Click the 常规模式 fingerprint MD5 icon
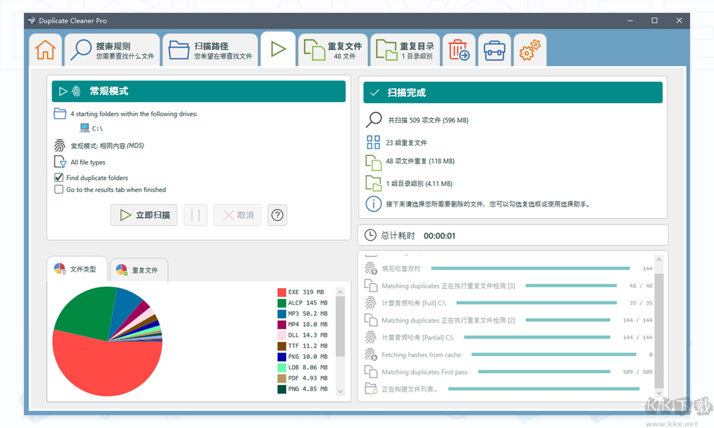714x428 pixels. click(x=59, y=144)
